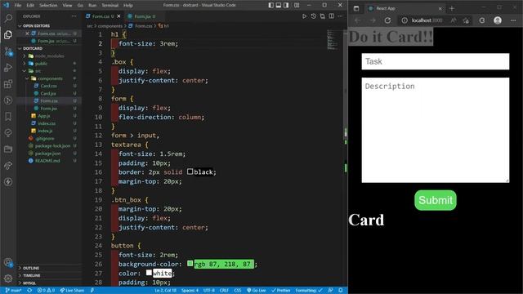Collapse the src folder
Viewport: 523px width, 294px height.
point(38,71)
